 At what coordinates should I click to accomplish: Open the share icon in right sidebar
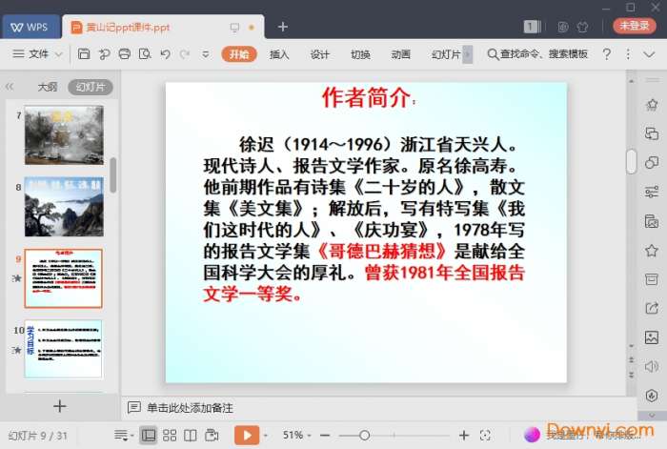pos(651,308)
